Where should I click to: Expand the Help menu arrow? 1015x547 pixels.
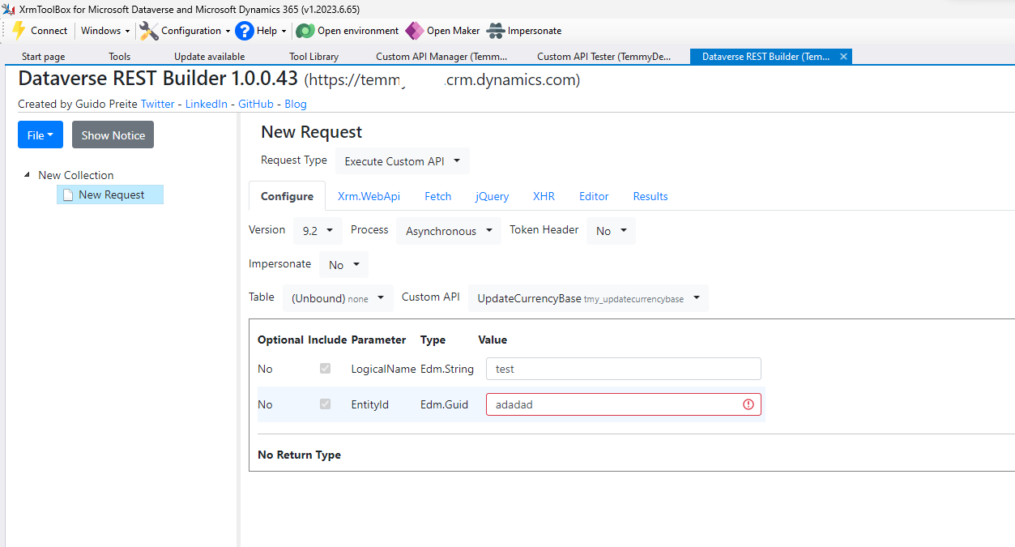[x=284, y=31]
